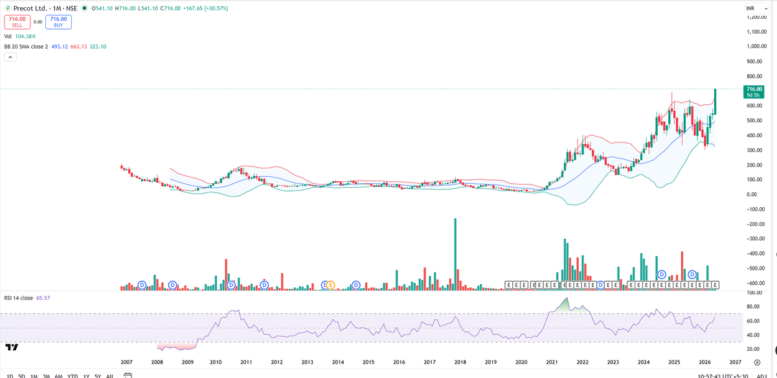Click the last earnings E marker in 2026

(715, 285)
